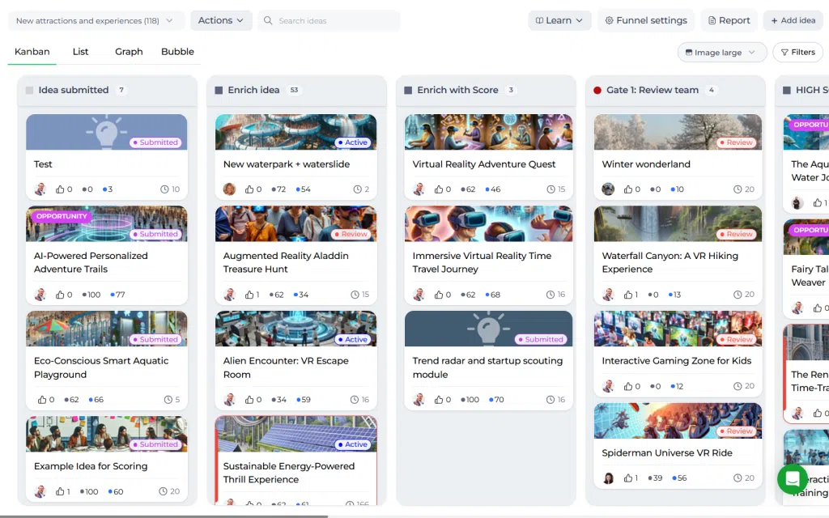Click the Add idea button
The width and height of the screenshot is (829, 518).
point(793,20)
